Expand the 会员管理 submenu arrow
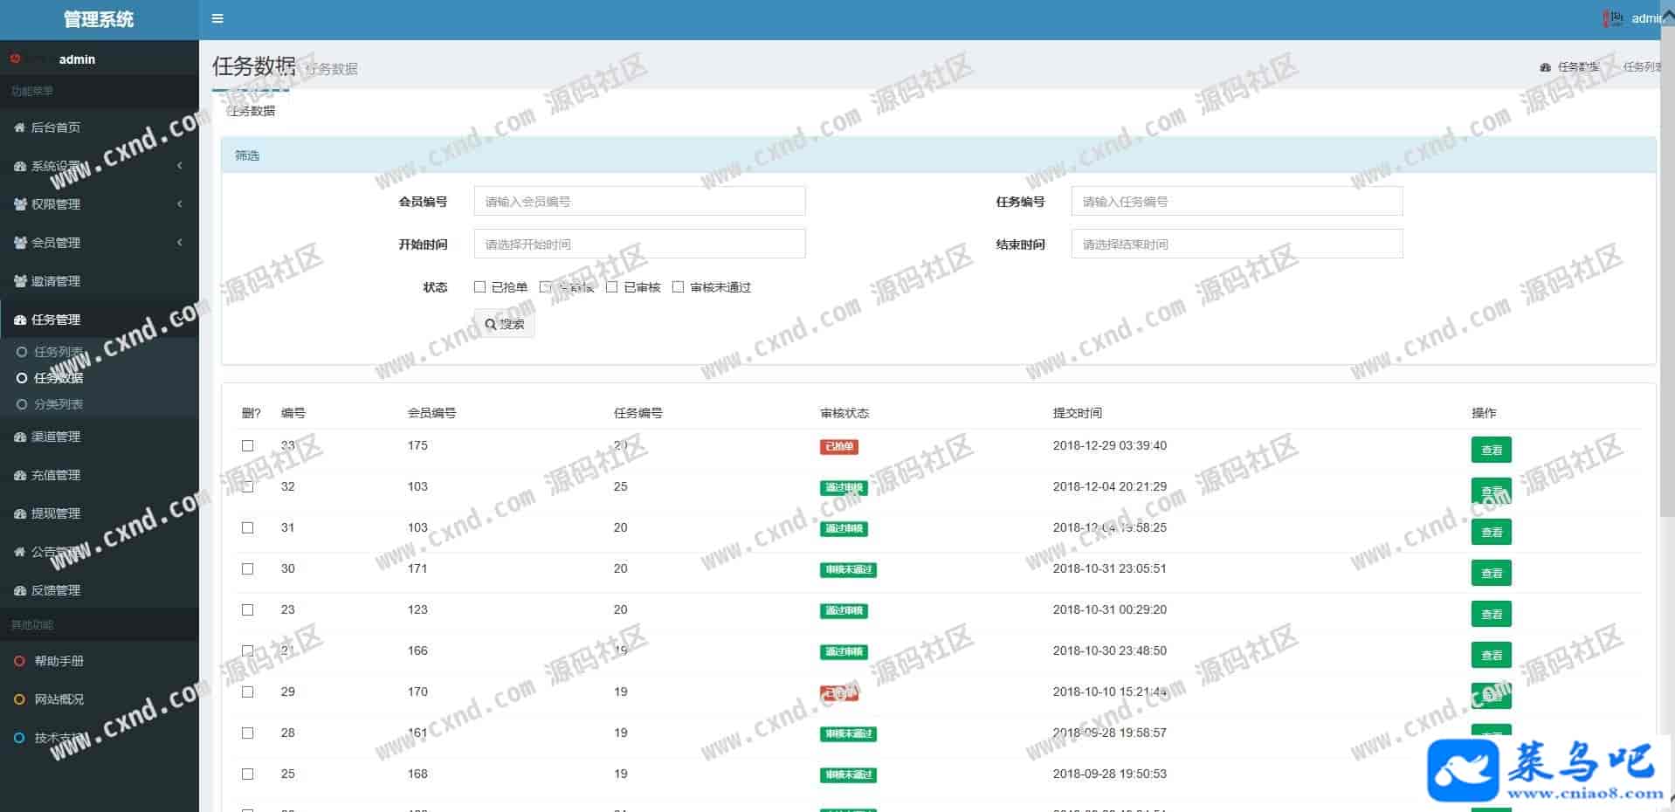The height and width of the screenshot is (812, 1675). 180,243
